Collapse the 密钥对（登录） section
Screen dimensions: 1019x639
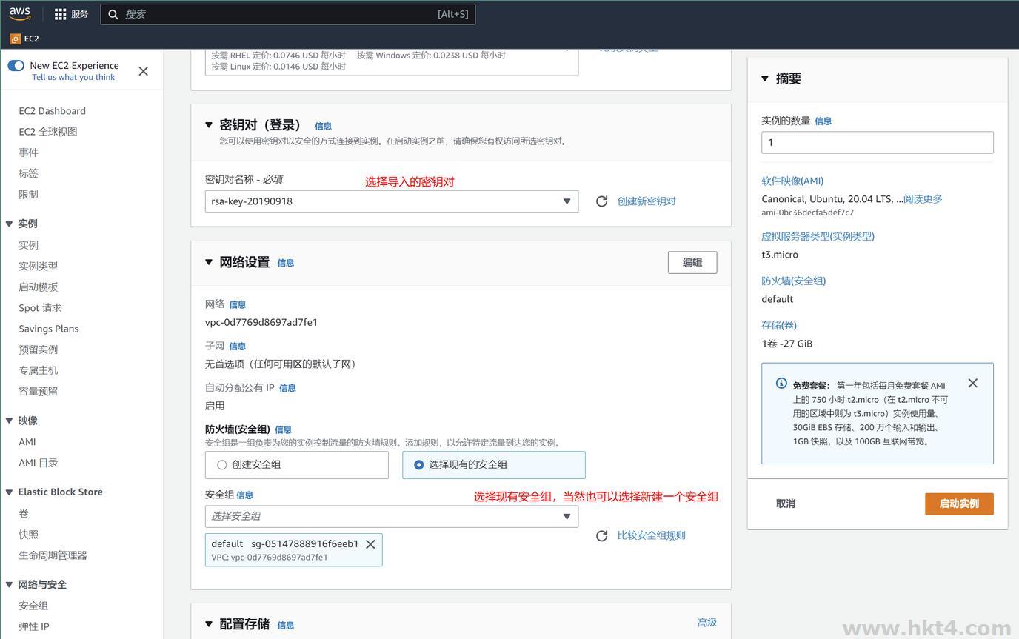[209, 125]
